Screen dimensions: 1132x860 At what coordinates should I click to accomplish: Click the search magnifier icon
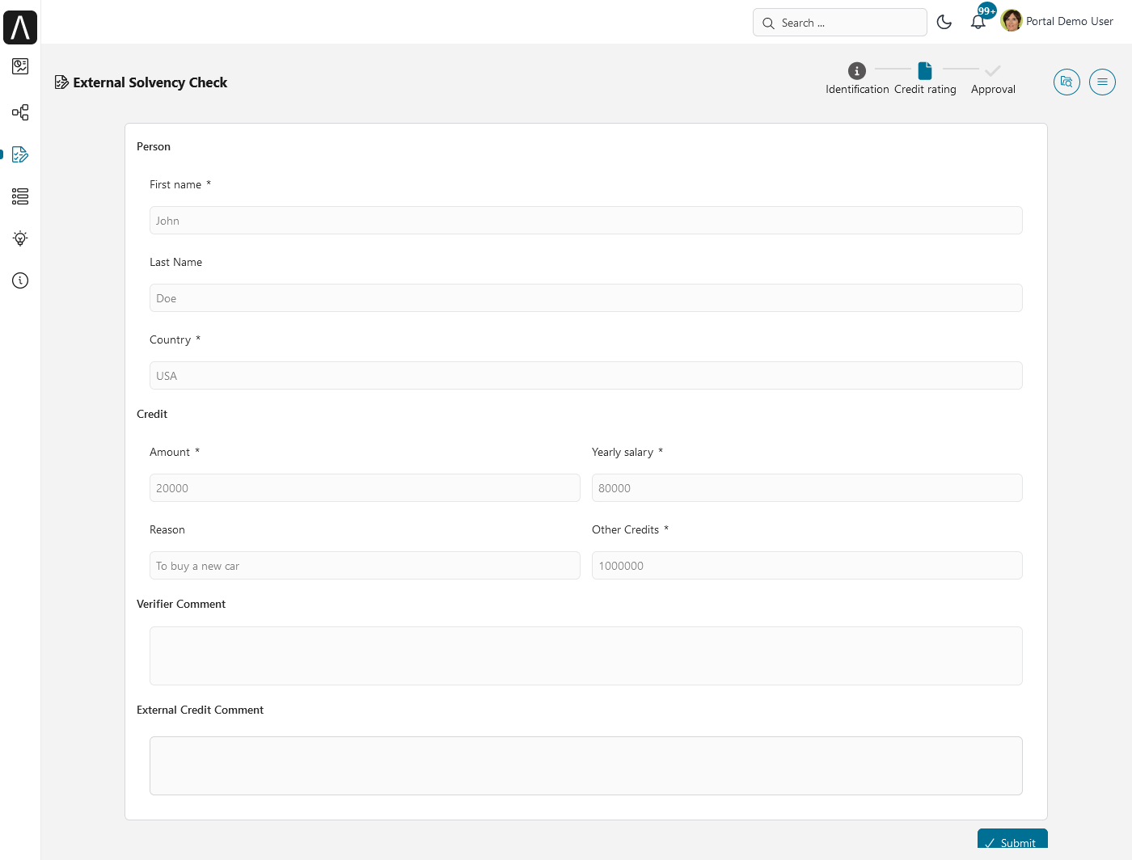coord(768,23)
